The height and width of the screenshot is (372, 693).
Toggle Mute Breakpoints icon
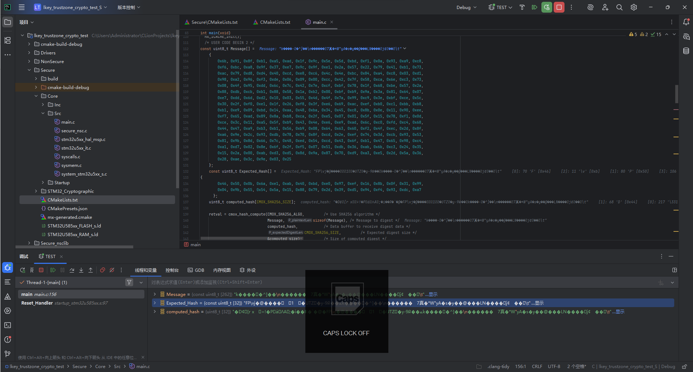(112, 270)
